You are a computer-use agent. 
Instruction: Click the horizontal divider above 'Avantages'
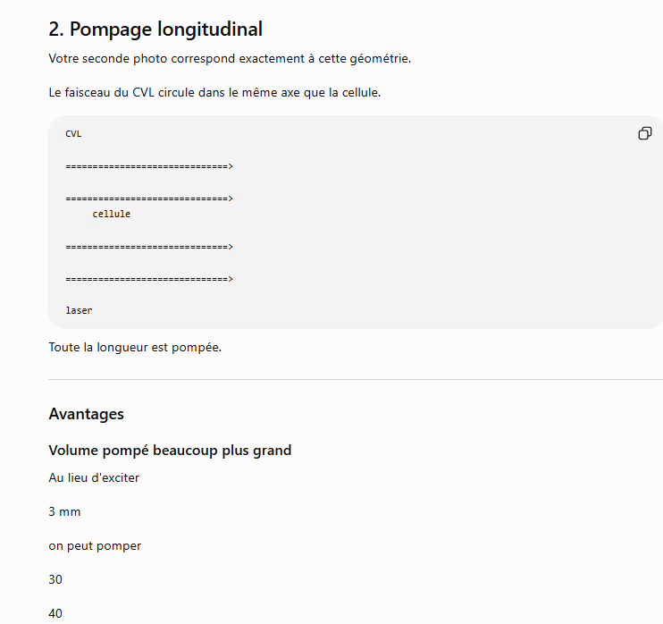tap(356, 379)
